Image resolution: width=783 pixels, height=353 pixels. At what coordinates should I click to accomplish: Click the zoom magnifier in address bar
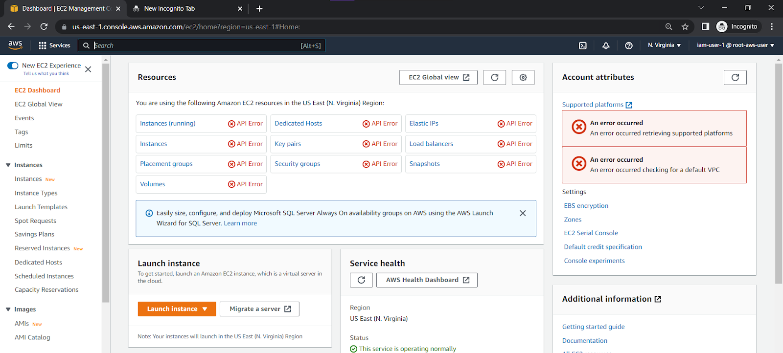point(668,27)
